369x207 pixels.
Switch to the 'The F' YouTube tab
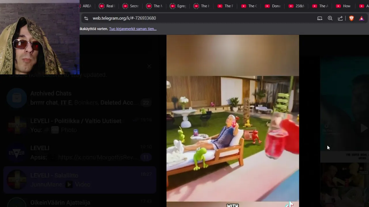pos(225,6)
